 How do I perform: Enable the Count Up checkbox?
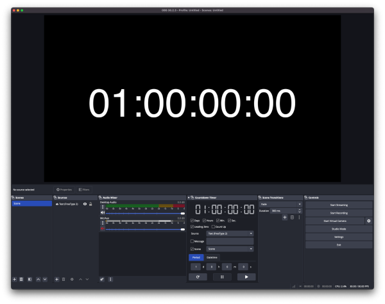click(x=213, y=227)
